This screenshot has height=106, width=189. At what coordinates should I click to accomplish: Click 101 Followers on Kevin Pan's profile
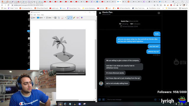pos(135,24)
